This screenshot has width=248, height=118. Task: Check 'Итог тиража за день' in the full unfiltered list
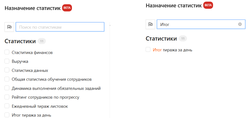tap(7, 115)
